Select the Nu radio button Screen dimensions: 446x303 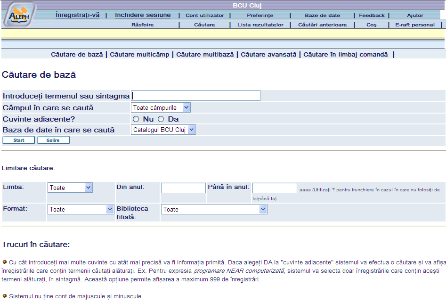tap(136, 119)
